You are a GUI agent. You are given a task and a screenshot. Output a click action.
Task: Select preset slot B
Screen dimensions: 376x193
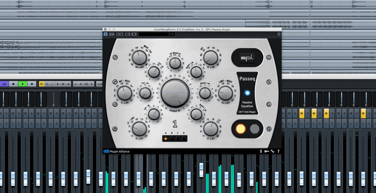click(172, 138)
